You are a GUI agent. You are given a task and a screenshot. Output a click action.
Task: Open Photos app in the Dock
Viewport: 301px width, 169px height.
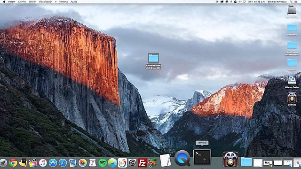[83, 163]
